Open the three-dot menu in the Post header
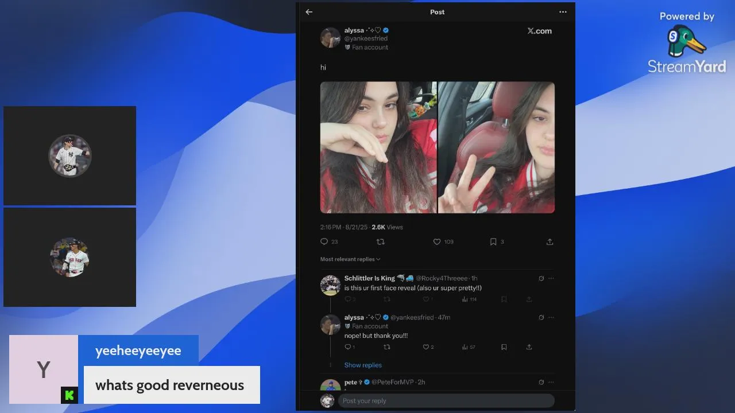735x413 pixels. pos(563,11)
